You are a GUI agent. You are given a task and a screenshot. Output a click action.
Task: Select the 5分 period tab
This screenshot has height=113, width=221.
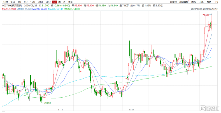(26, 2)
